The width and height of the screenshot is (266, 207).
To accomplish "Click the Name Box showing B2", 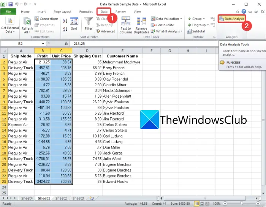I will click(21, 44).
